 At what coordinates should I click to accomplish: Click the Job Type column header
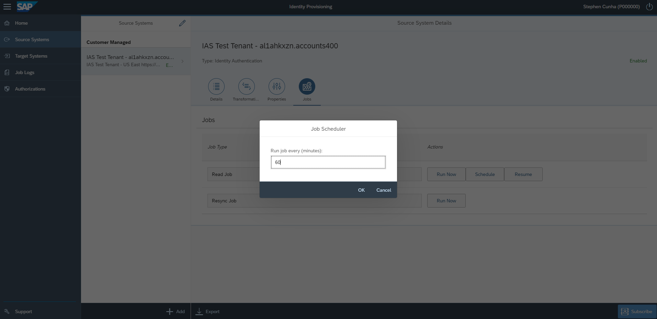click(217, 147)
